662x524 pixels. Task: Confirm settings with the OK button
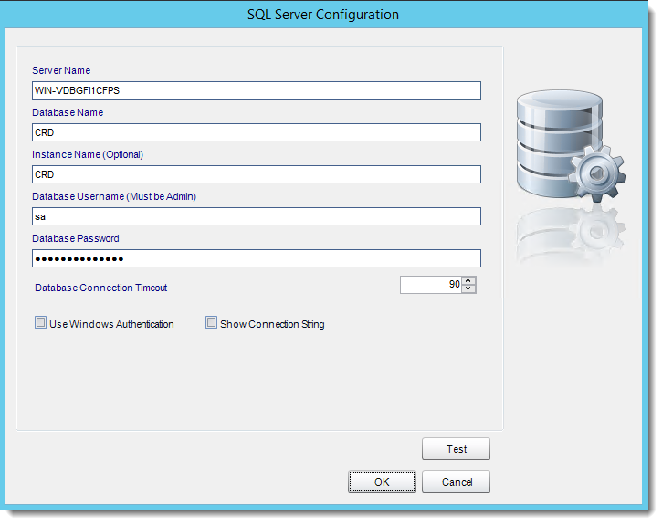point(382,482)
